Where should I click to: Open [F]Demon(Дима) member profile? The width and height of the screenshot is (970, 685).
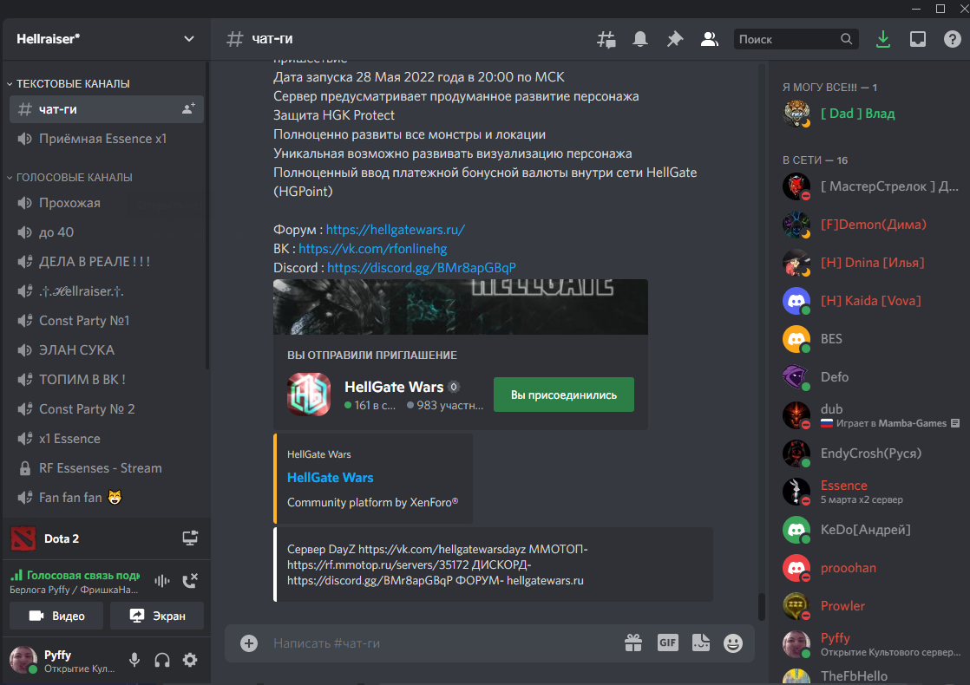869,225
